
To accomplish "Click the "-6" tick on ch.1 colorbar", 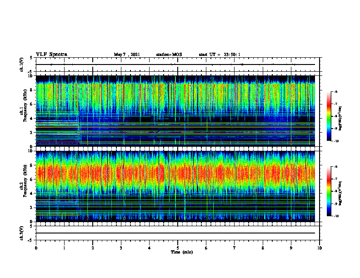I will [x=335, y=92].
